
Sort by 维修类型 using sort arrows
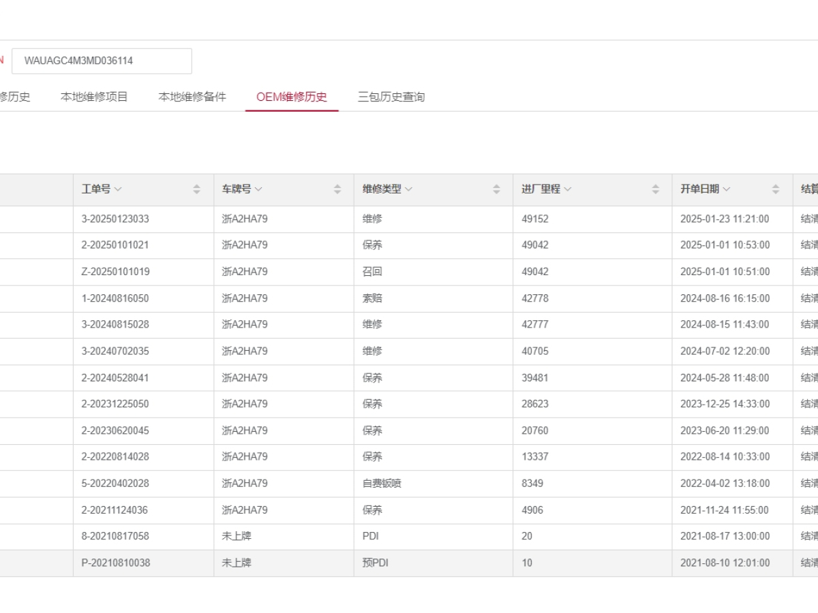pos(496,189)
